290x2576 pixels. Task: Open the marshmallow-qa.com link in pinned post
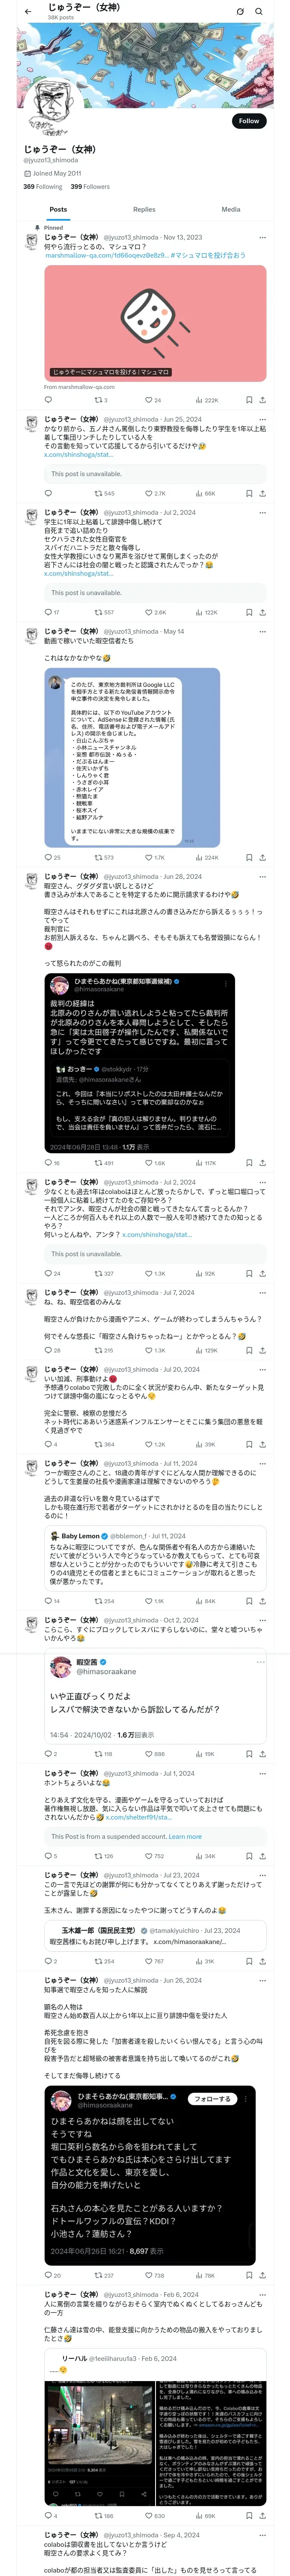tap(106, 256)
